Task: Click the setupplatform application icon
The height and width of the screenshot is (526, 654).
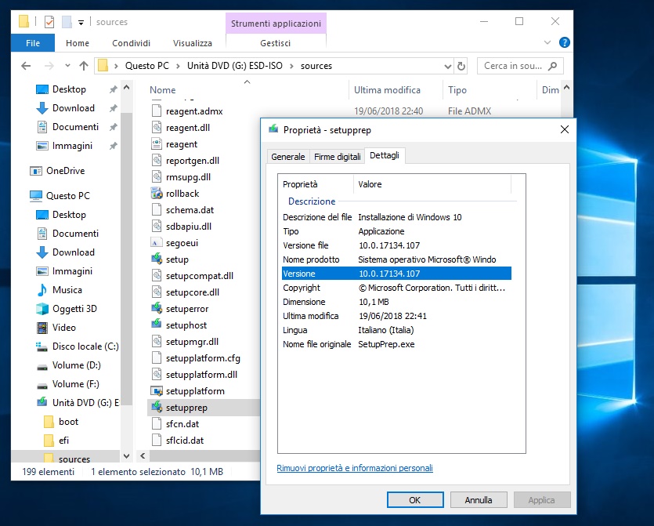Action: [x=157, y=390]
